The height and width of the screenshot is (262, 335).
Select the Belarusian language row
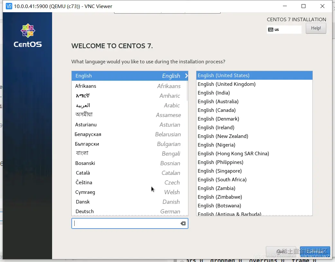tap(130, 134)
